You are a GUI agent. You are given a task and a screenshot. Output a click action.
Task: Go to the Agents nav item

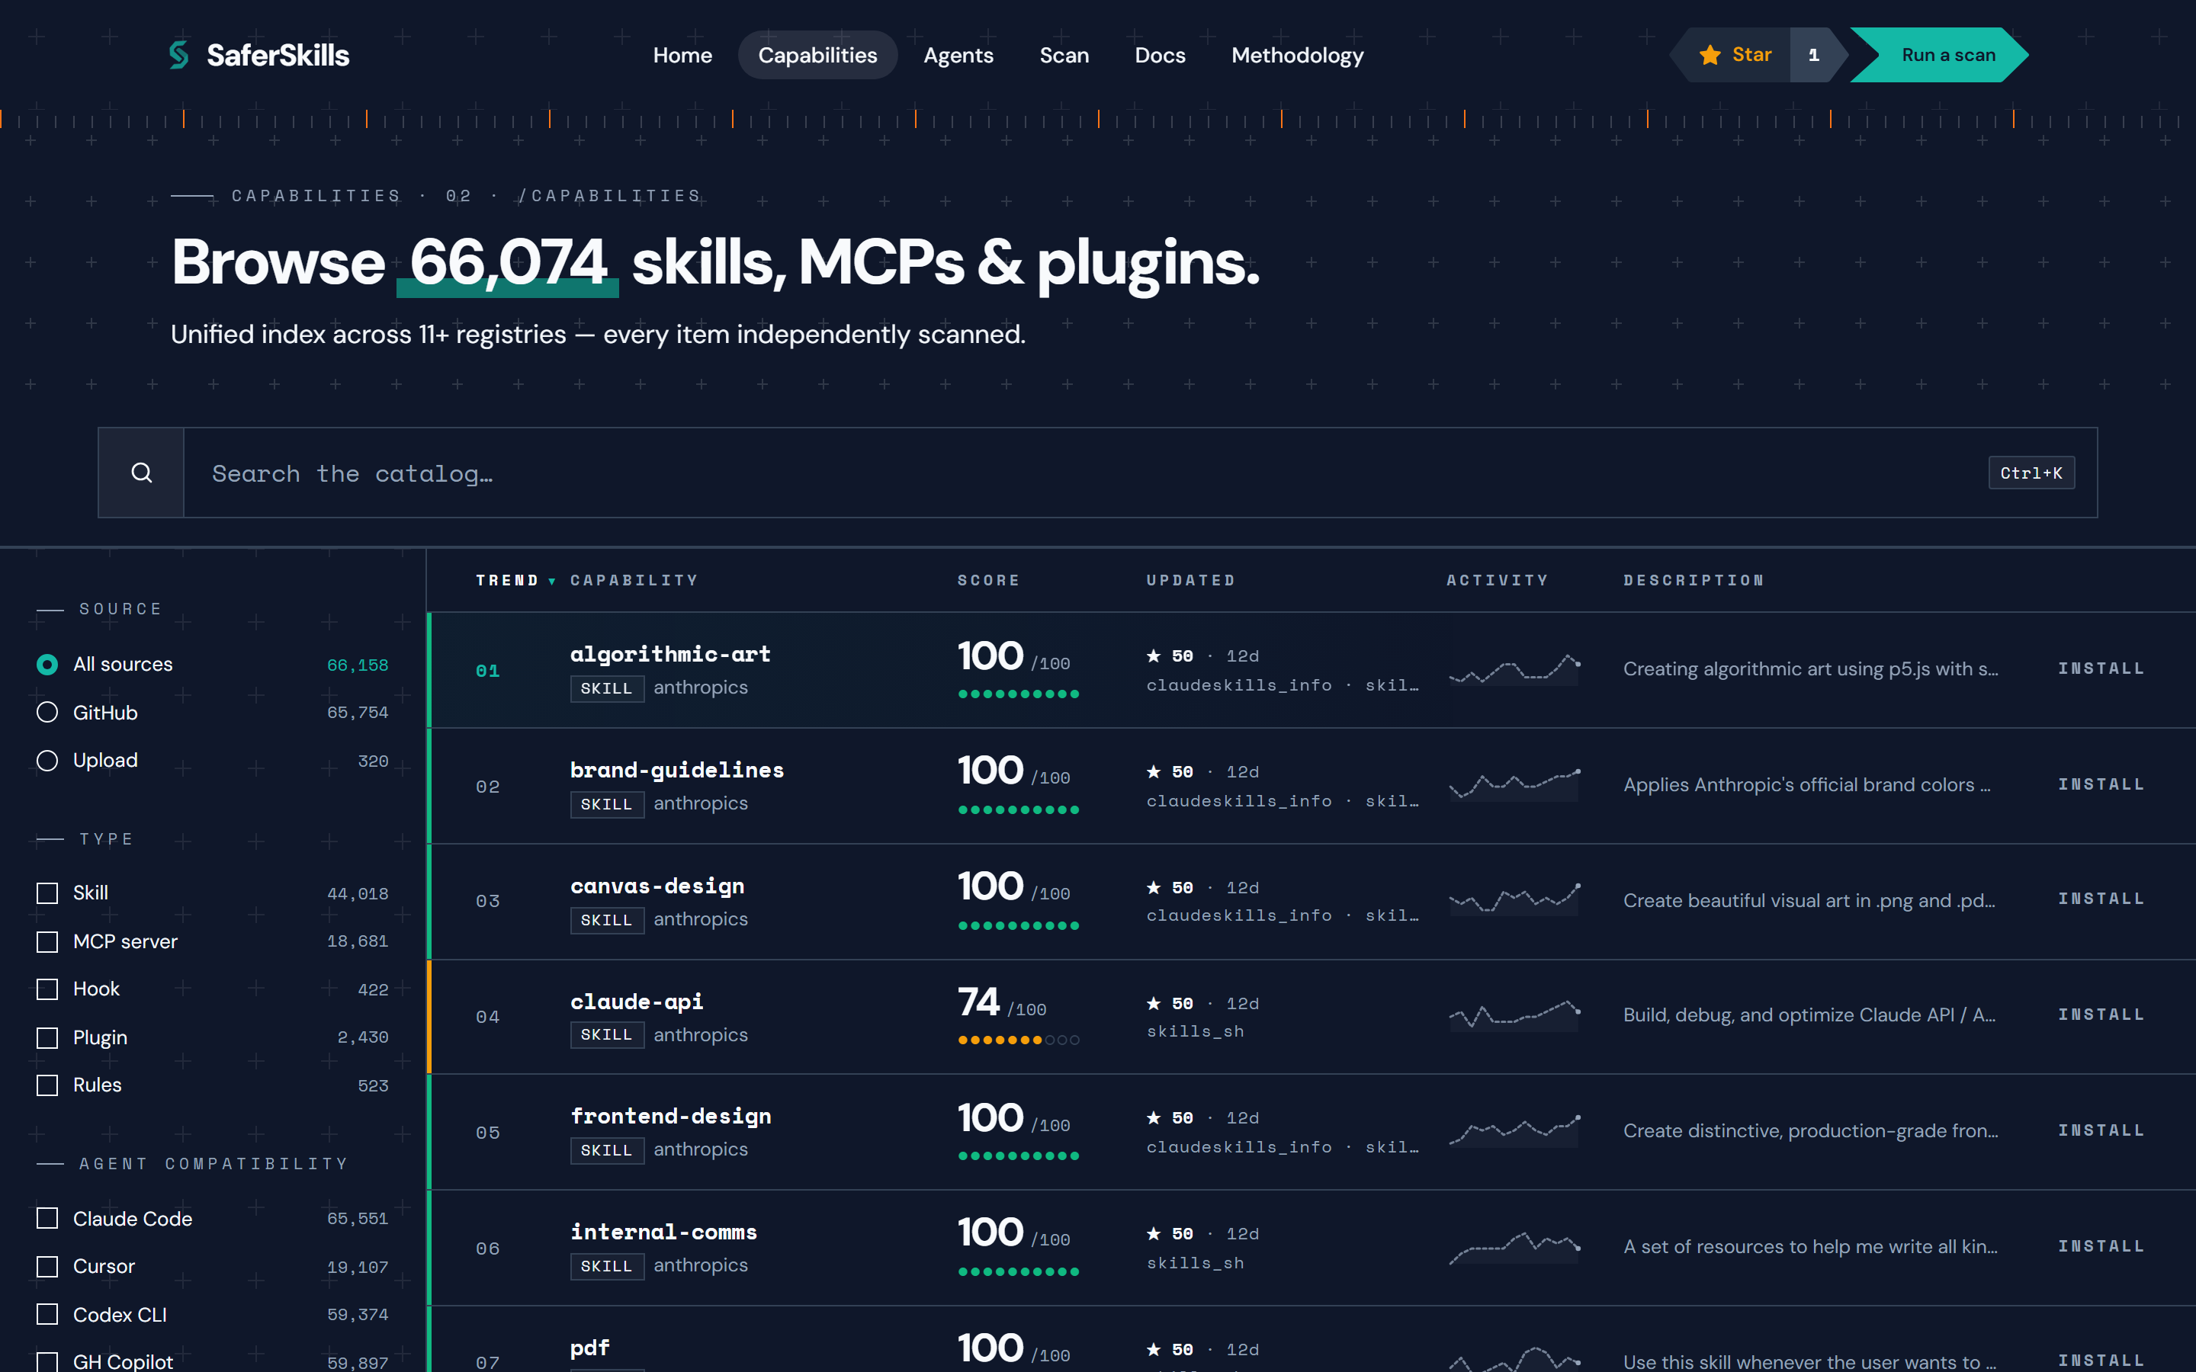pos(958,56)
